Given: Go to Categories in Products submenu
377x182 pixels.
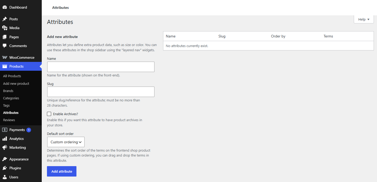Looking at the screenshot, I should pyautogui.click(x=11, y=98).
